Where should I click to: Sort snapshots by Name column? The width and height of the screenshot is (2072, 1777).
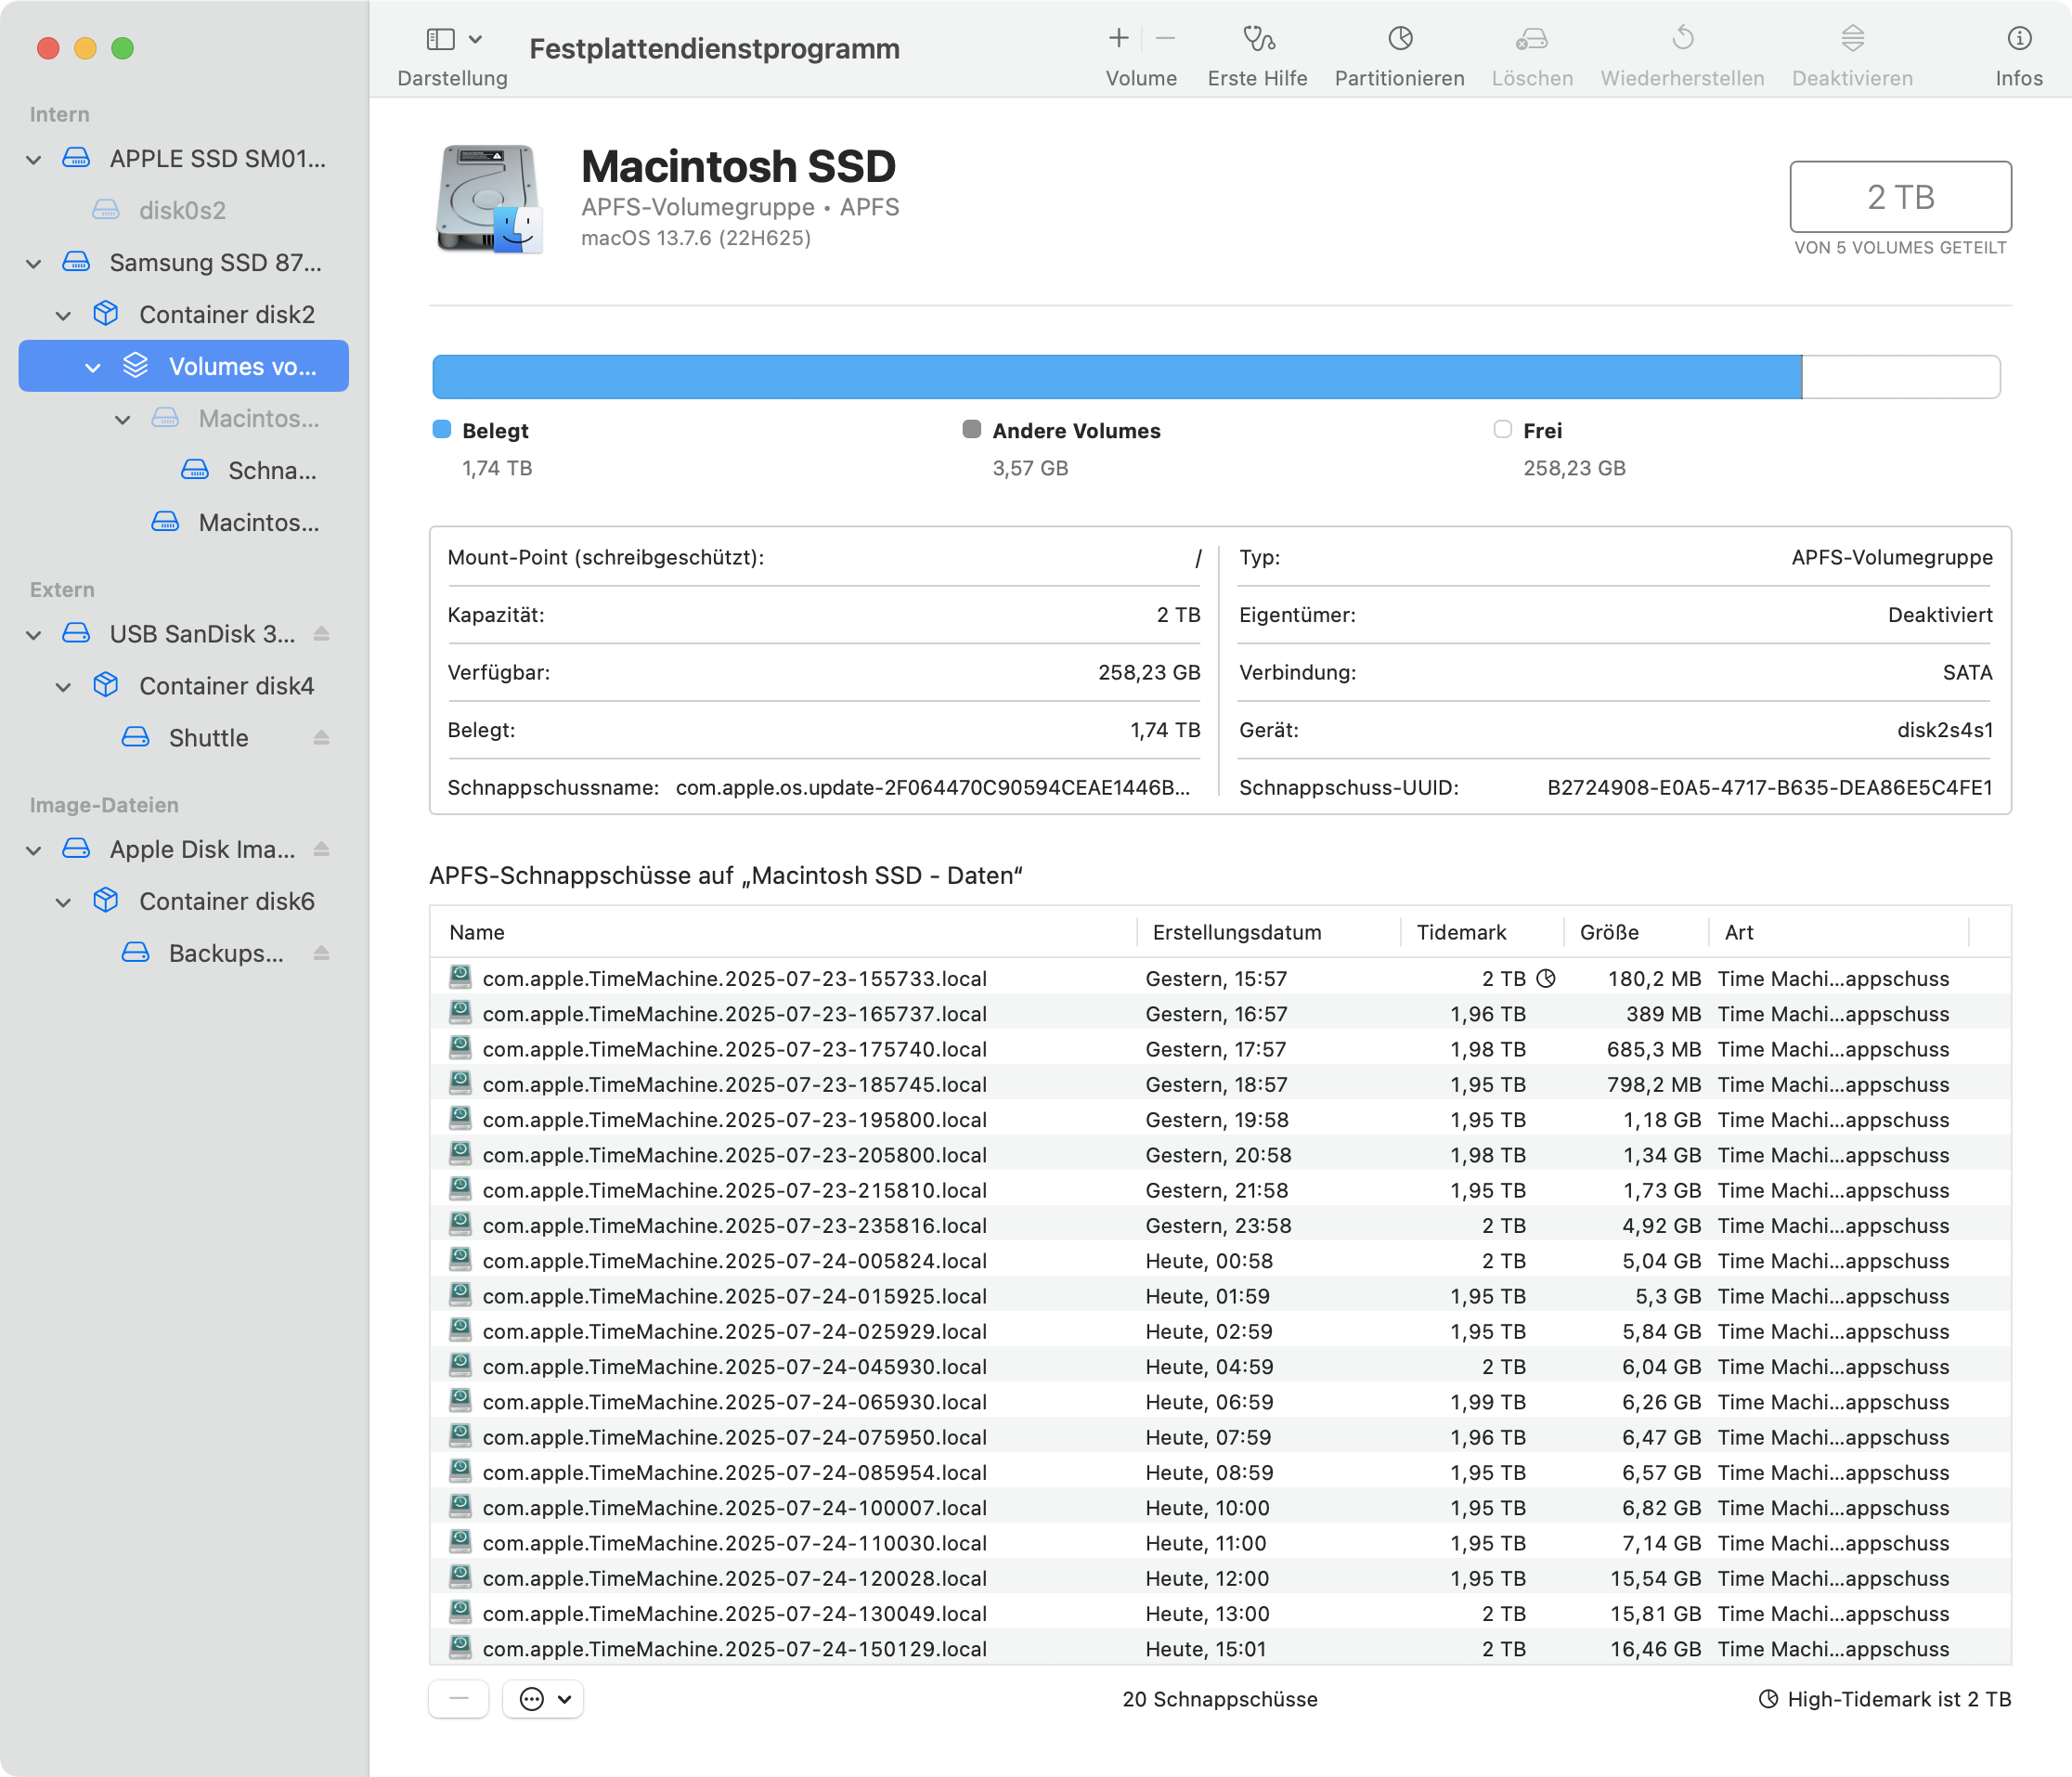pyautogui.click(x=784, y=933)
